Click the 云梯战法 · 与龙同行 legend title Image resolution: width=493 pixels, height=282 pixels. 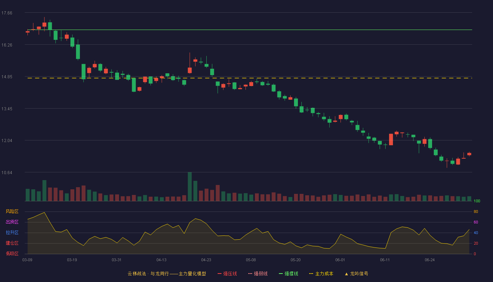[x=167, y=274]
